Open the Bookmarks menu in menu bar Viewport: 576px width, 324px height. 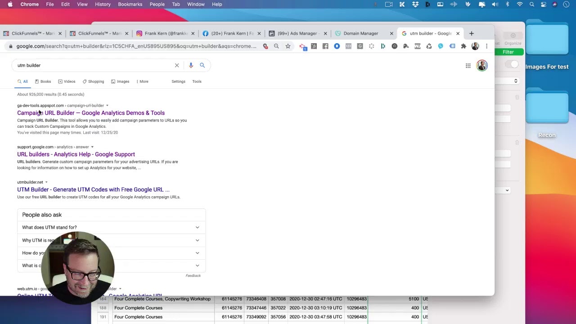click(x=130, y=4)
